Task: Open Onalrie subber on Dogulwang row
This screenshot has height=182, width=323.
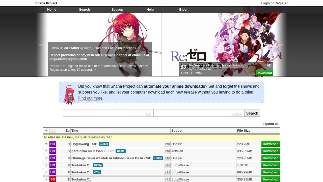Action: pos(177,144)
